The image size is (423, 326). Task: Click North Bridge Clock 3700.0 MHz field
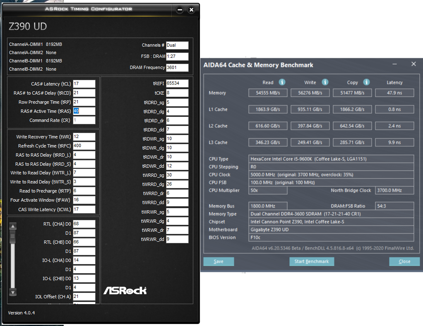(x=394, y=190)
